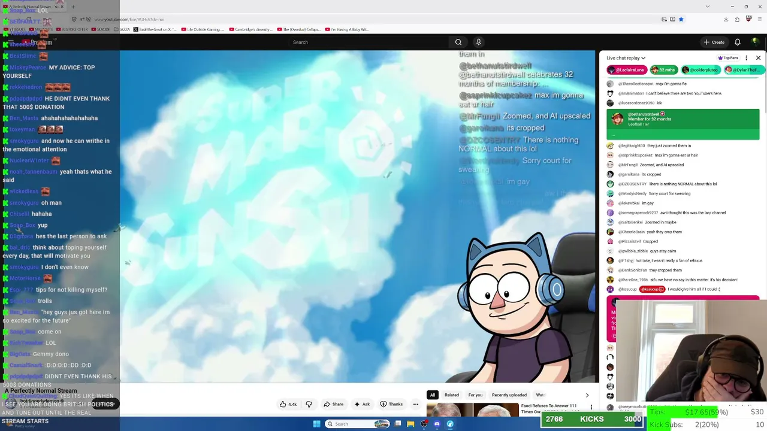The width and height of the screenshot is (767, 431).
Task: Click the install app icon in address bar
Action: point(672,19)
